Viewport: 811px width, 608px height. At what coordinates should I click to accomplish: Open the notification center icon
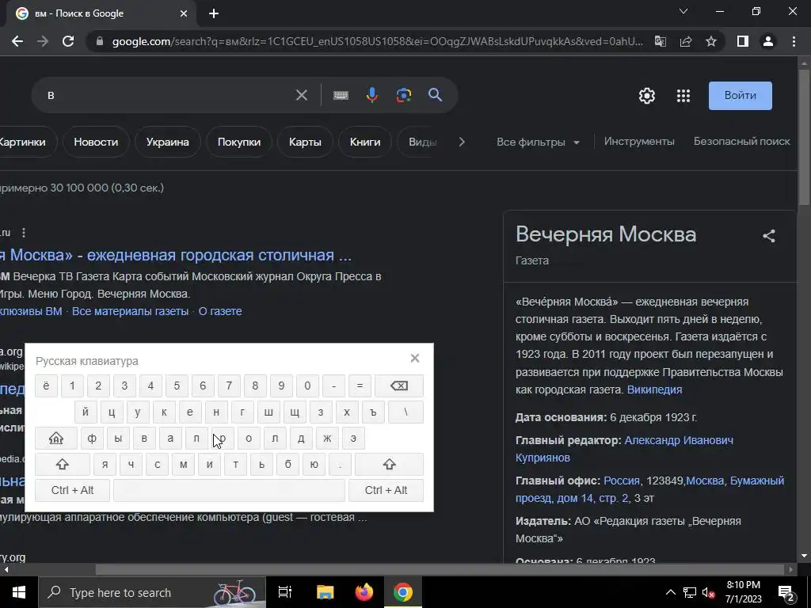[786, 592]
